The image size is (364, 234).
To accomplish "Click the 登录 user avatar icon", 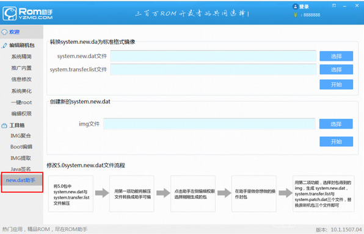I will 295,7.
